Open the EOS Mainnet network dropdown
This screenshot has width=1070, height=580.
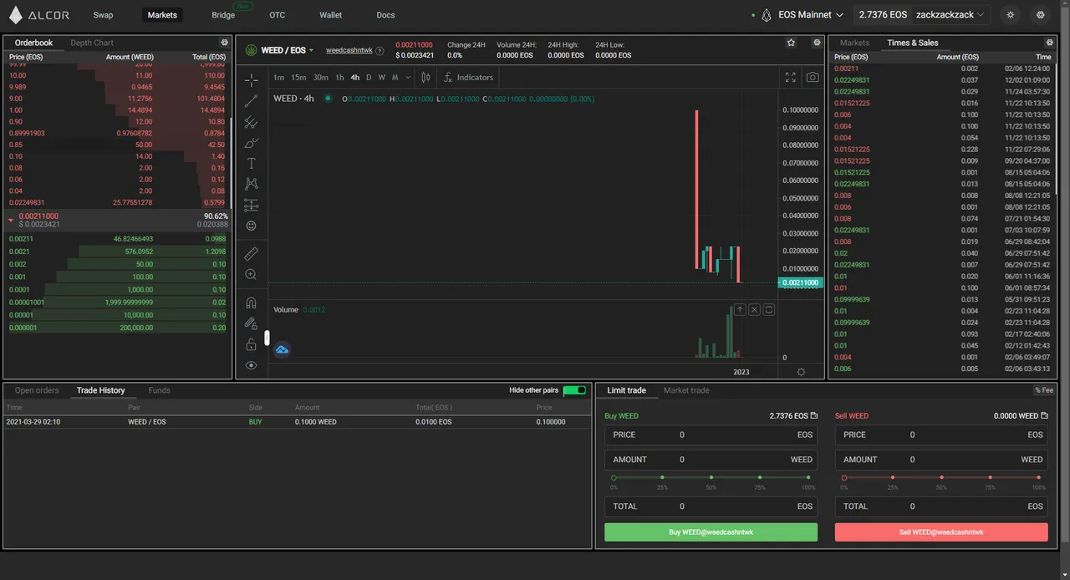[802, 15]
